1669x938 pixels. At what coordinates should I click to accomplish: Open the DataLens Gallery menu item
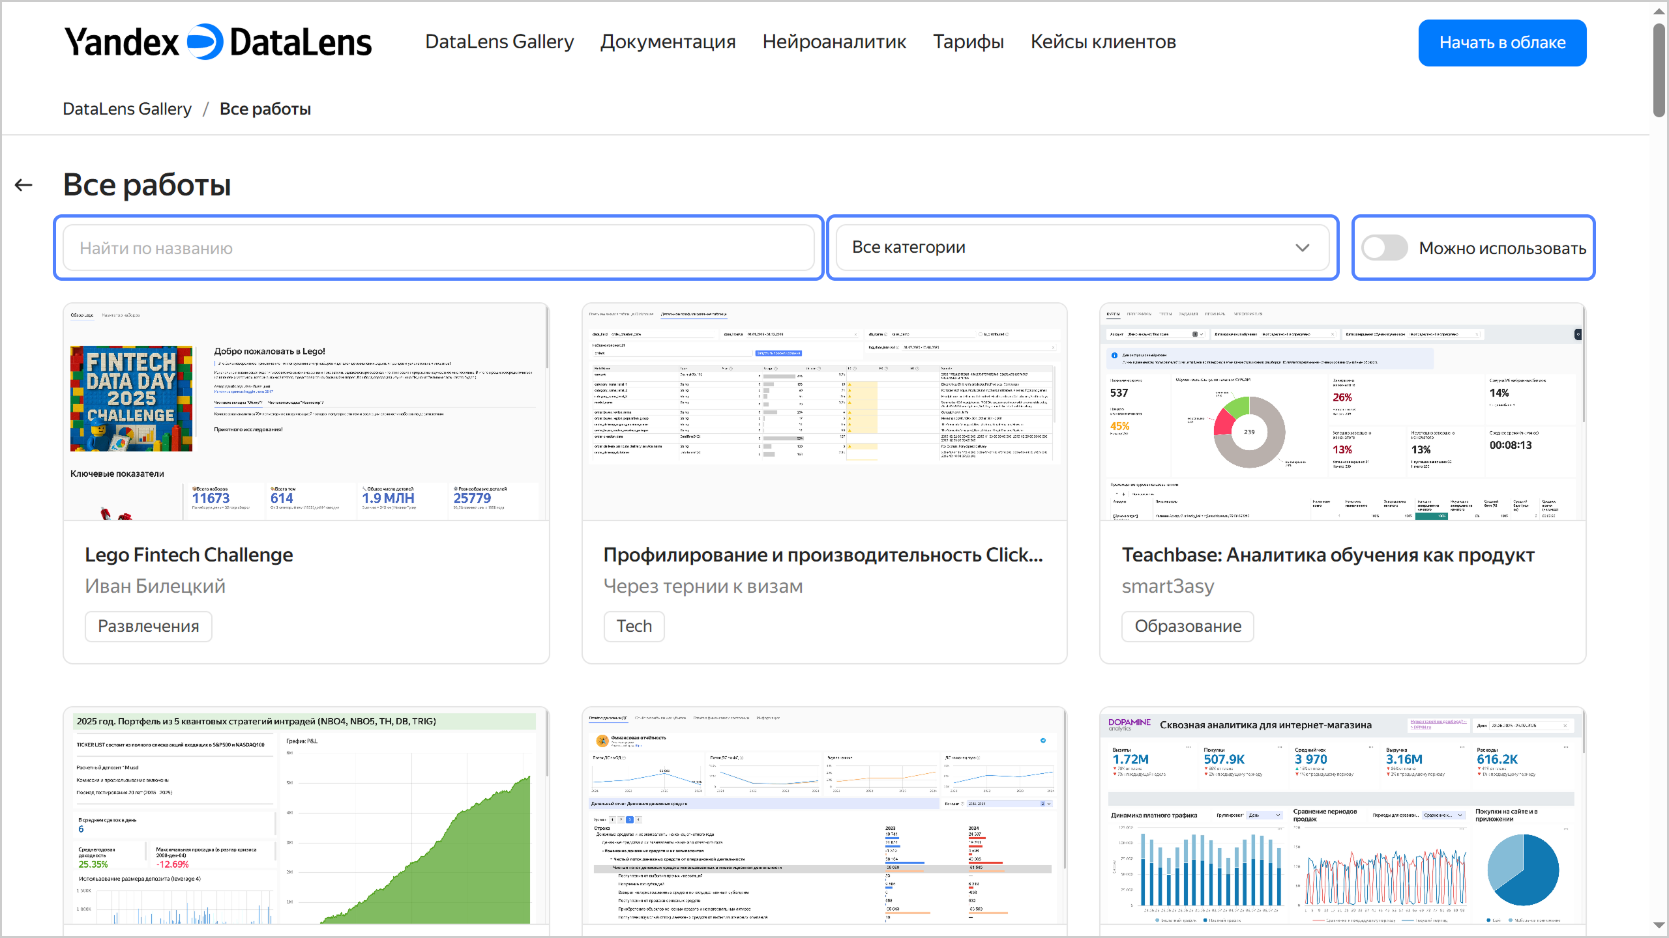click(x=499, y=42)
